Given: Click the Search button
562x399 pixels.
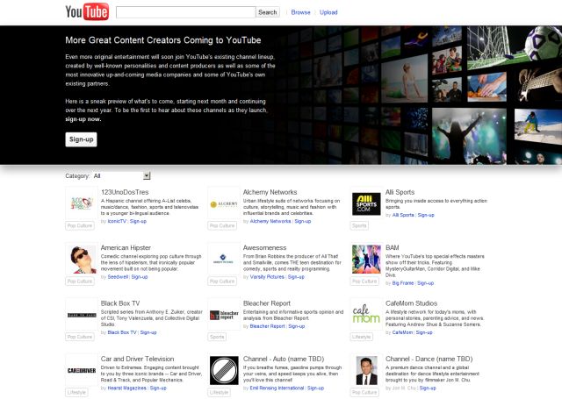Looking at the screenshot, I should (267, 12).
